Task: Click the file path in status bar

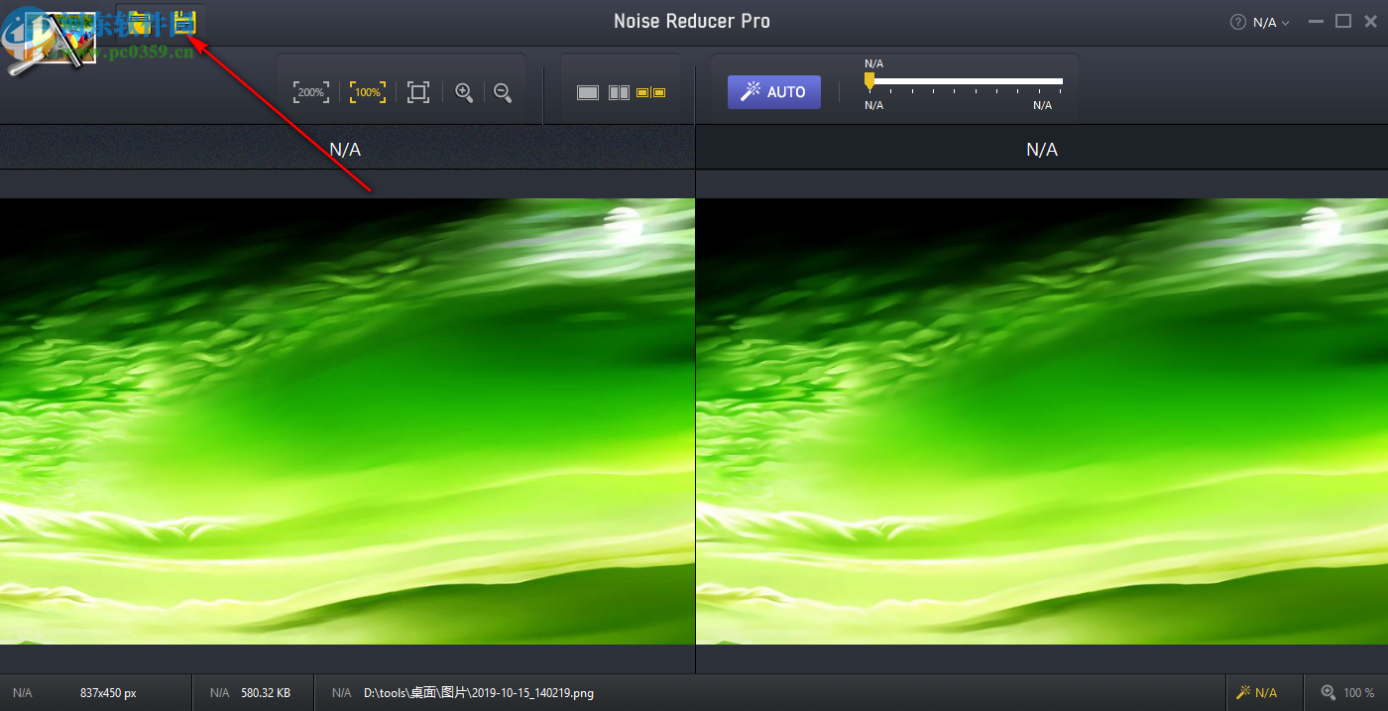Action: coord(478,693)
